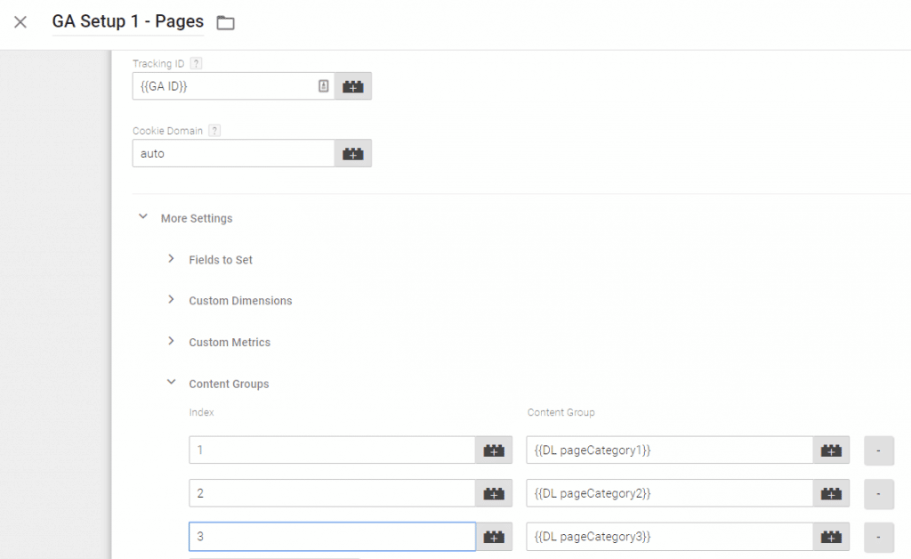Open variable picker for Tracking ID field
911x559 pixels.
[352, 86]
